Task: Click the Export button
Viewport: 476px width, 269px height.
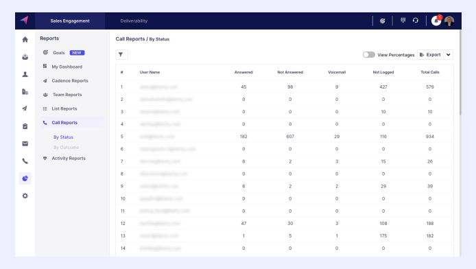Action: tap(430, 55)
